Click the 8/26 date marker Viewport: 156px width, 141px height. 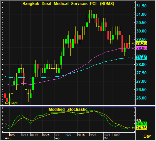pos(46,135)
